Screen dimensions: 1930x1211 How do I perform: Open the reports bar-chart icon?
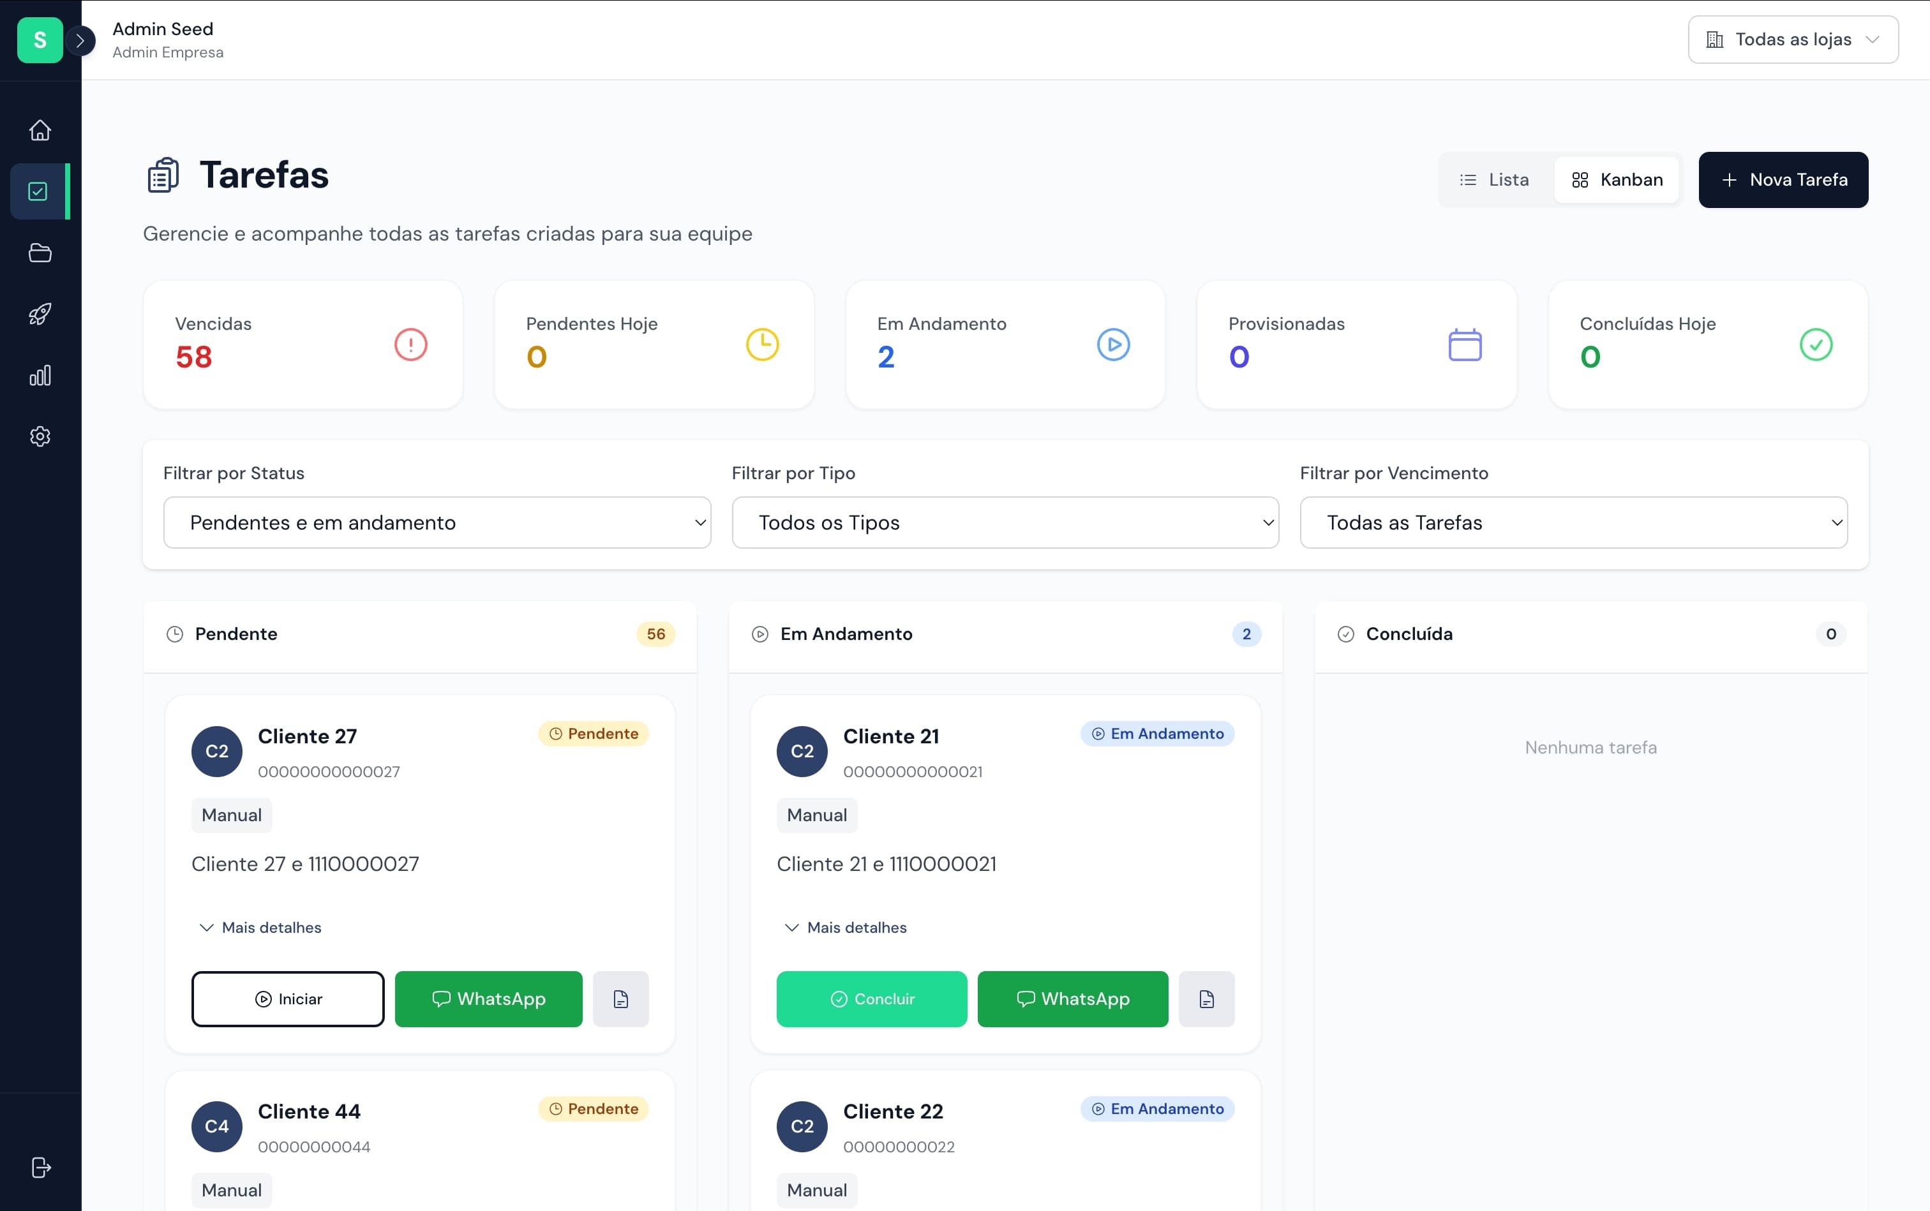[x=40, y=375]
